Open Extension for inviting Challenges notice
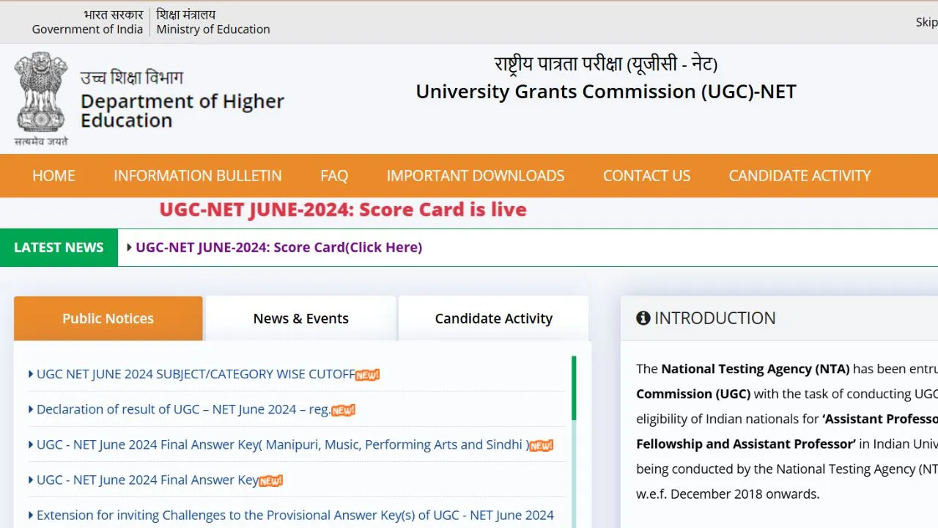 coord(295,515)
